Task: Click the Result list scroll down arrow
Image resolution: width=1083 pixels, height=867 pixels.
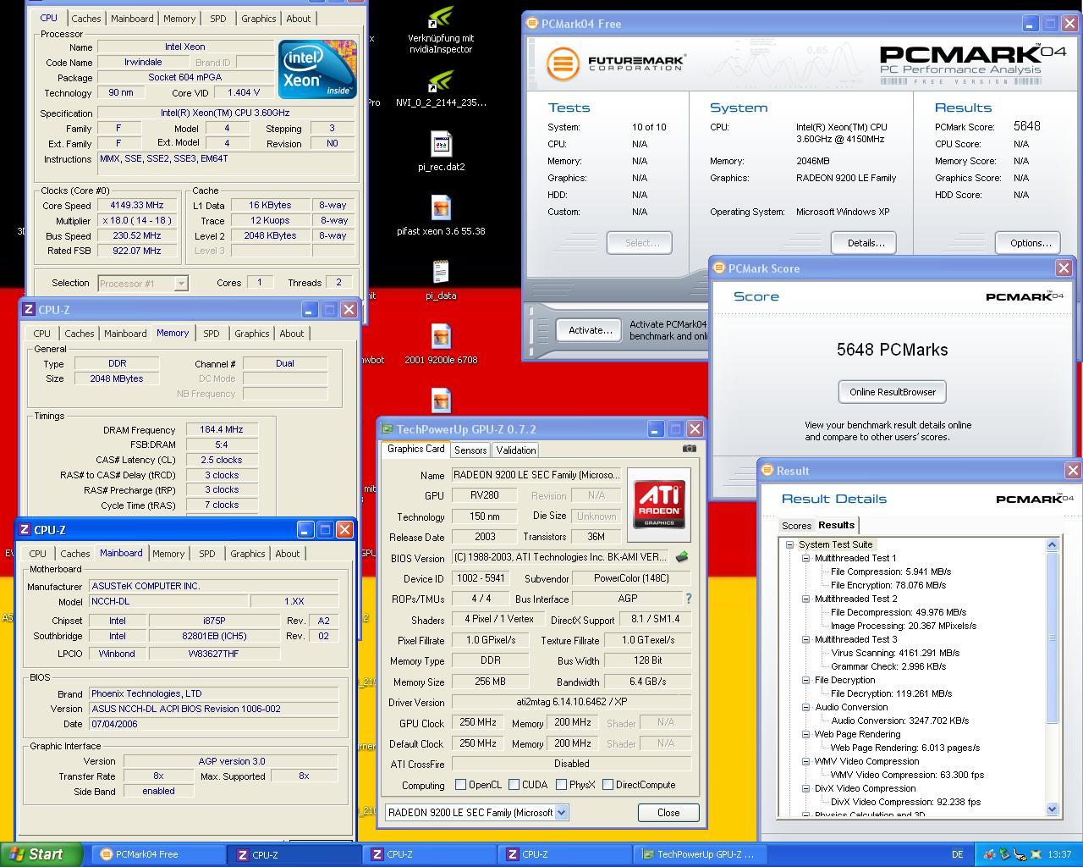Action: (1053, 809)
